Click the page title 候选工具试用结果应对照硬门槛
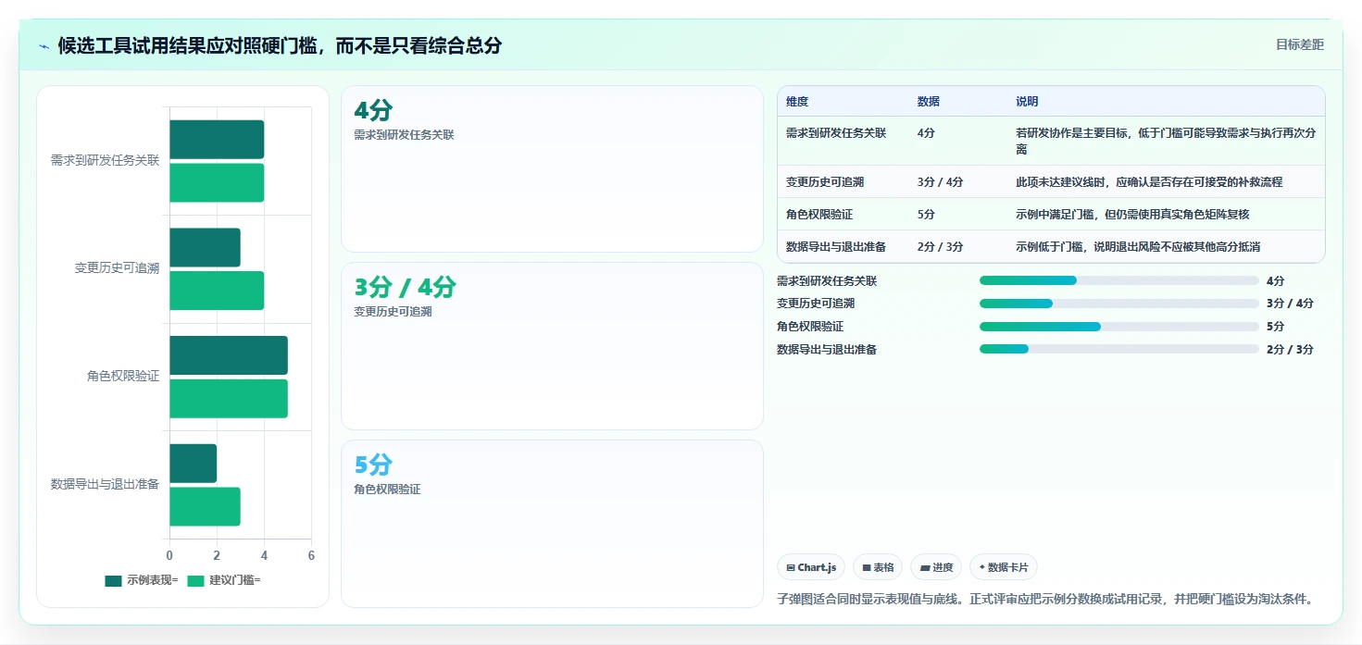Image resolution: width=1362 pixels, height=645 pixels. tap(280, 45)
